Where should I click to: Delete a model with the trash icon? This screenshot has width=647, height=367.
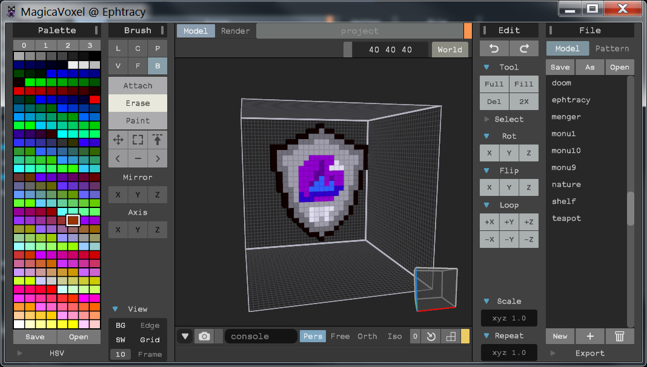click(x=619, y=337)
